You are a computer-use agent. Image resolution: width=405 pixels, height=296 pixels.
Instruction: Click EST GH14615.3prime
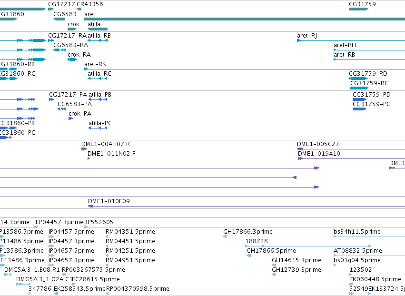296,260
